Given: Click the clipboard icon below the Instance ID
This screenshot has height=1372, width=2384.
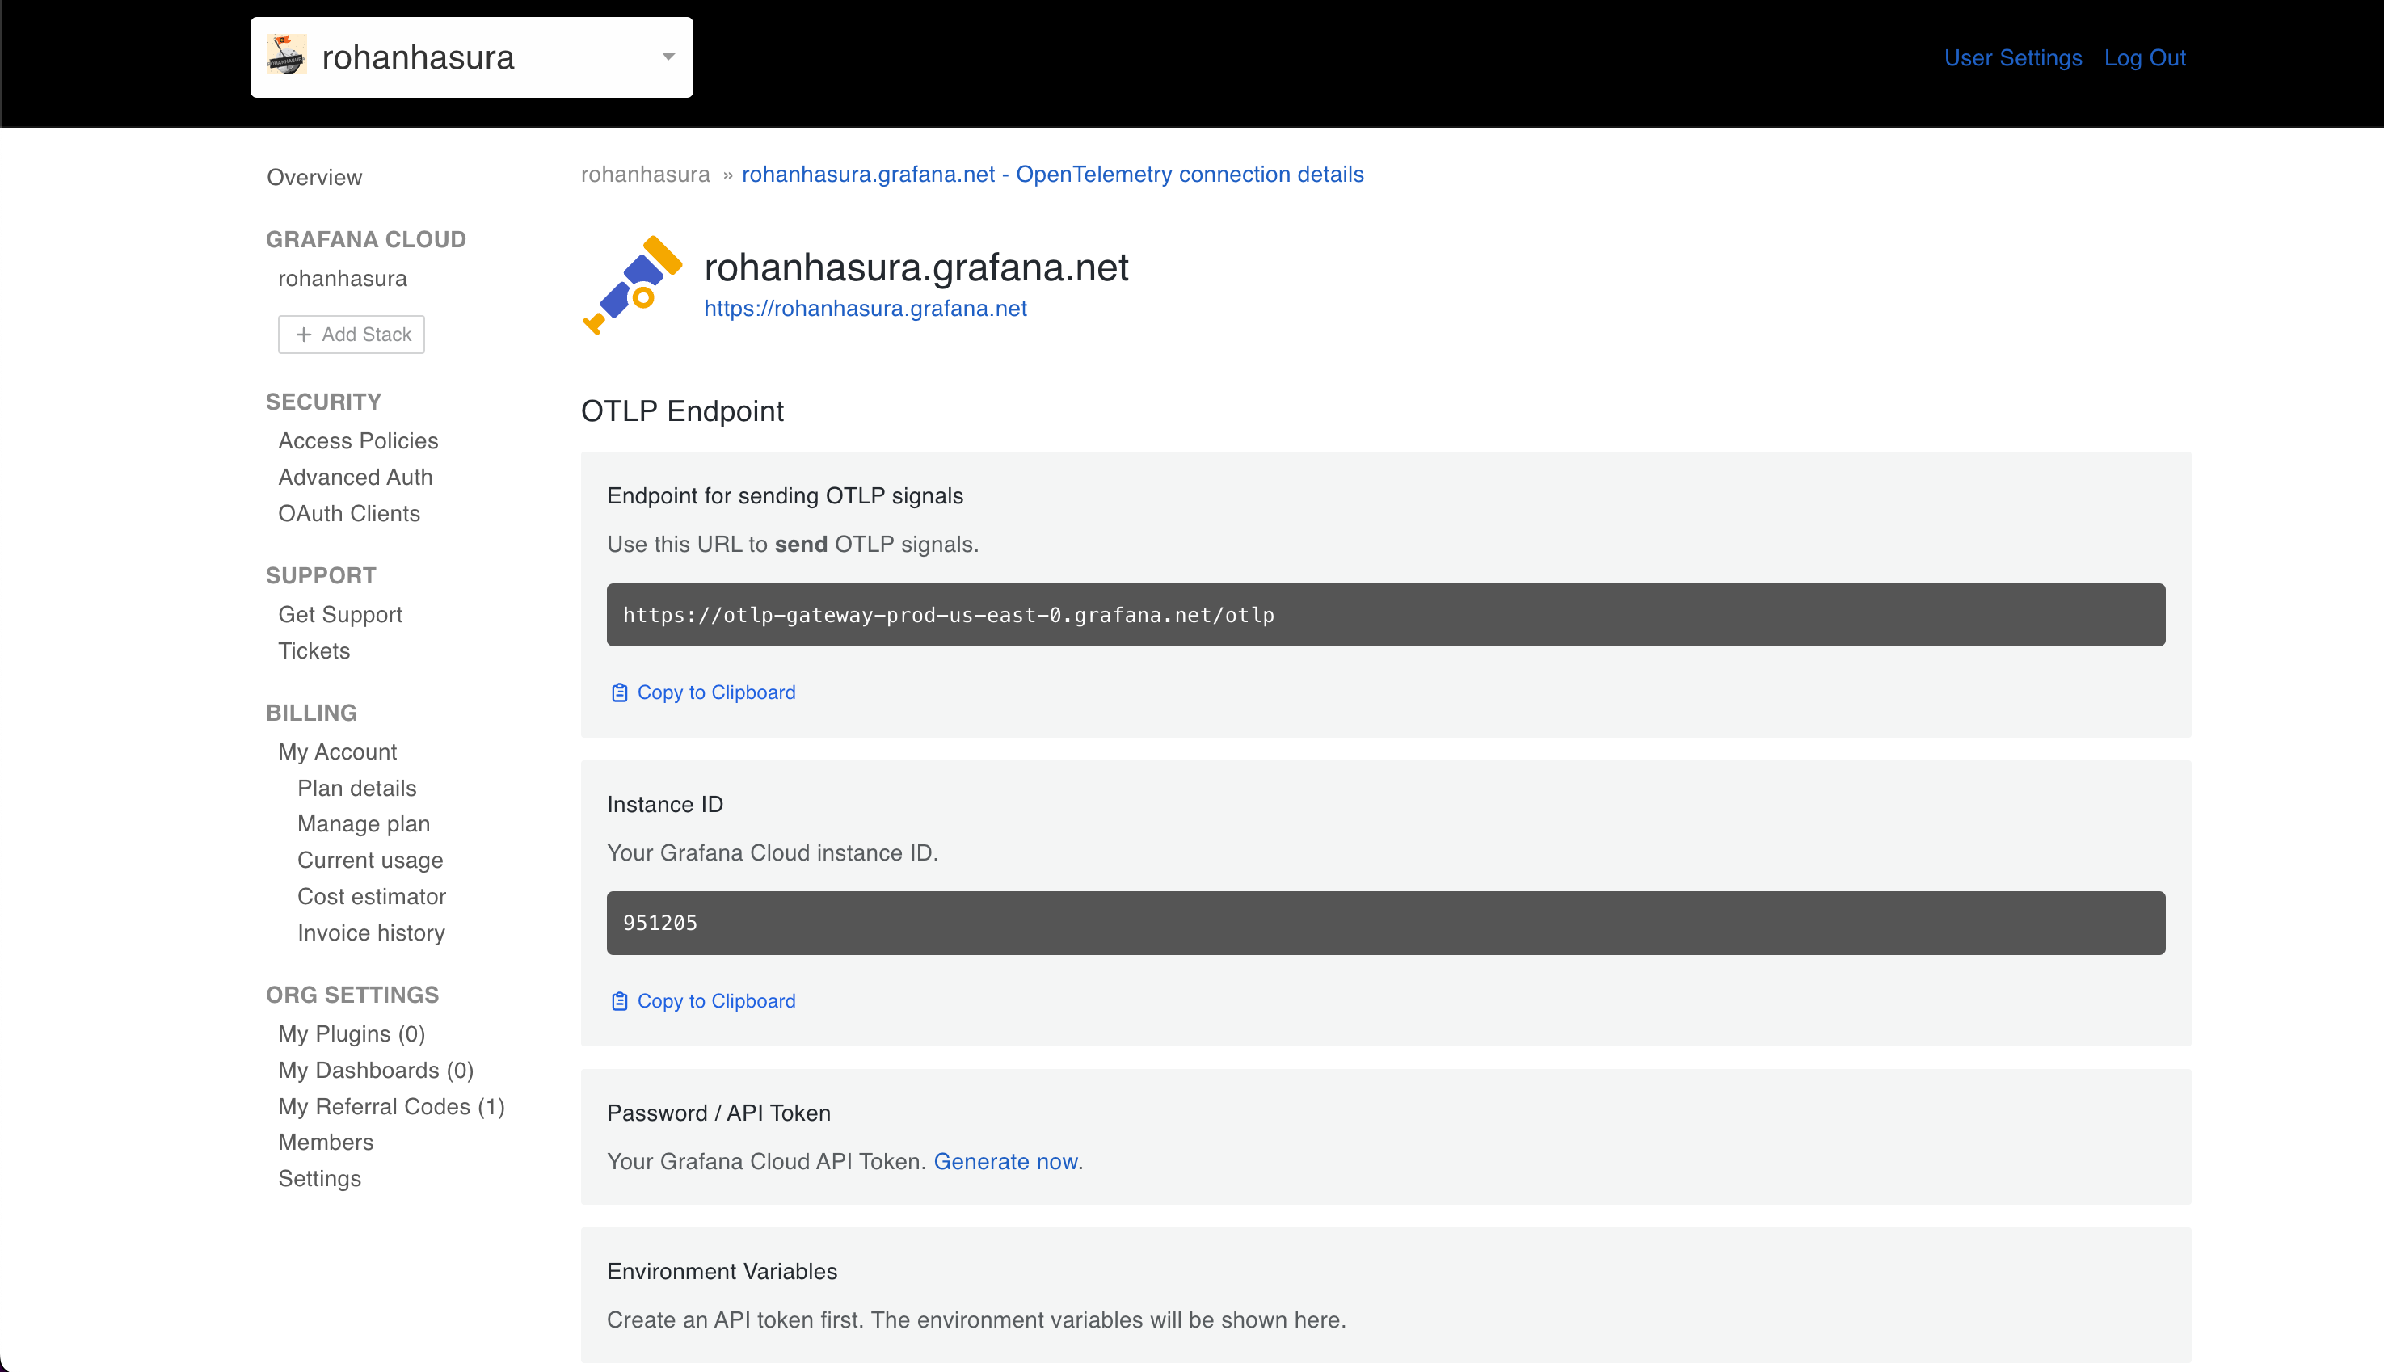Looking at the screenshot, I should [x=619, y=1001].
